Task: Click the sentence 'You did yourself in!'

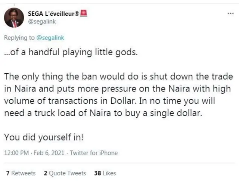Action: [x=44, y=137]
